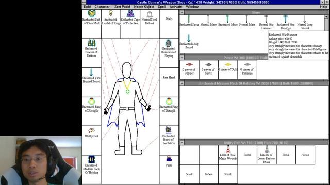The height and width of the screenshot is (185, 330).
Task: Open the Purse panel control menu
Action: click(x=182, y=57)
